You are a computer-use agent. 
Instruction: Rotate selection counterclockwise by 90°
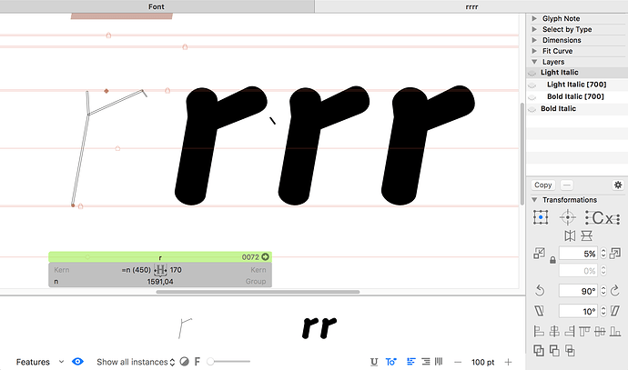click(540, 290)
